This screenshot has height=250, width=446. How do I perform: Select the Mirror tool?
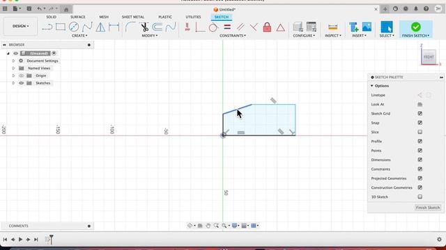click(x=100, y=27)
